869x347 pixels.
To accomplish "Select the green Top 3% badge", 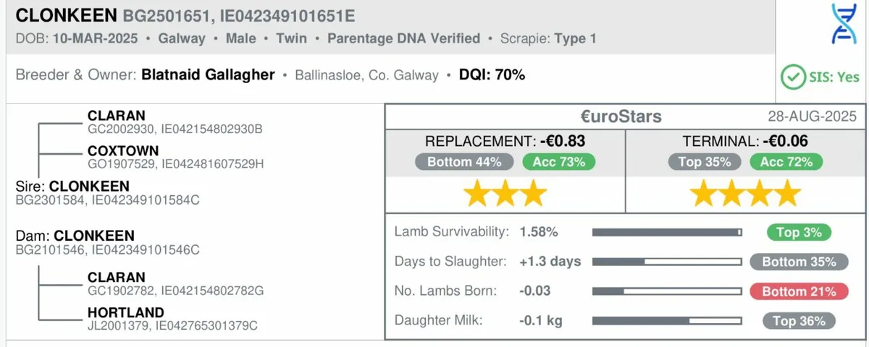I will tap(799, 233).
